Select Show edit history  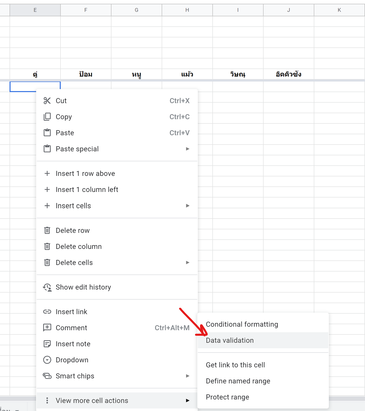[x=117, y=287]
